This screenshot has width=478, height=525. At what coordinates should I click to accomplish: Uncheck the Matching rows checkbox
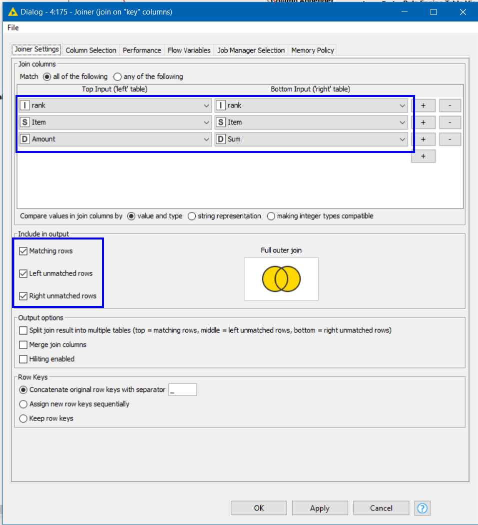[23, 251]
